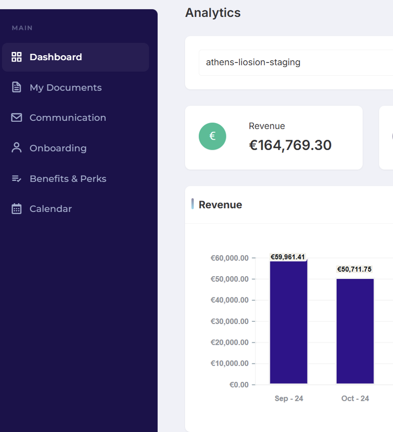This screenshot has width=393, height=432.
Task: Click the Communication envelope icon
Action: pos(17,118)
